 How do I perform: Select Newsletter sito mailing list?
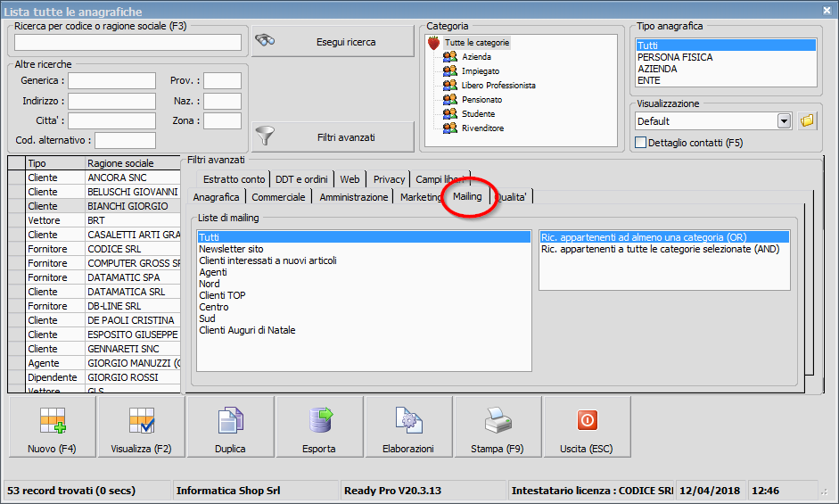364,249
